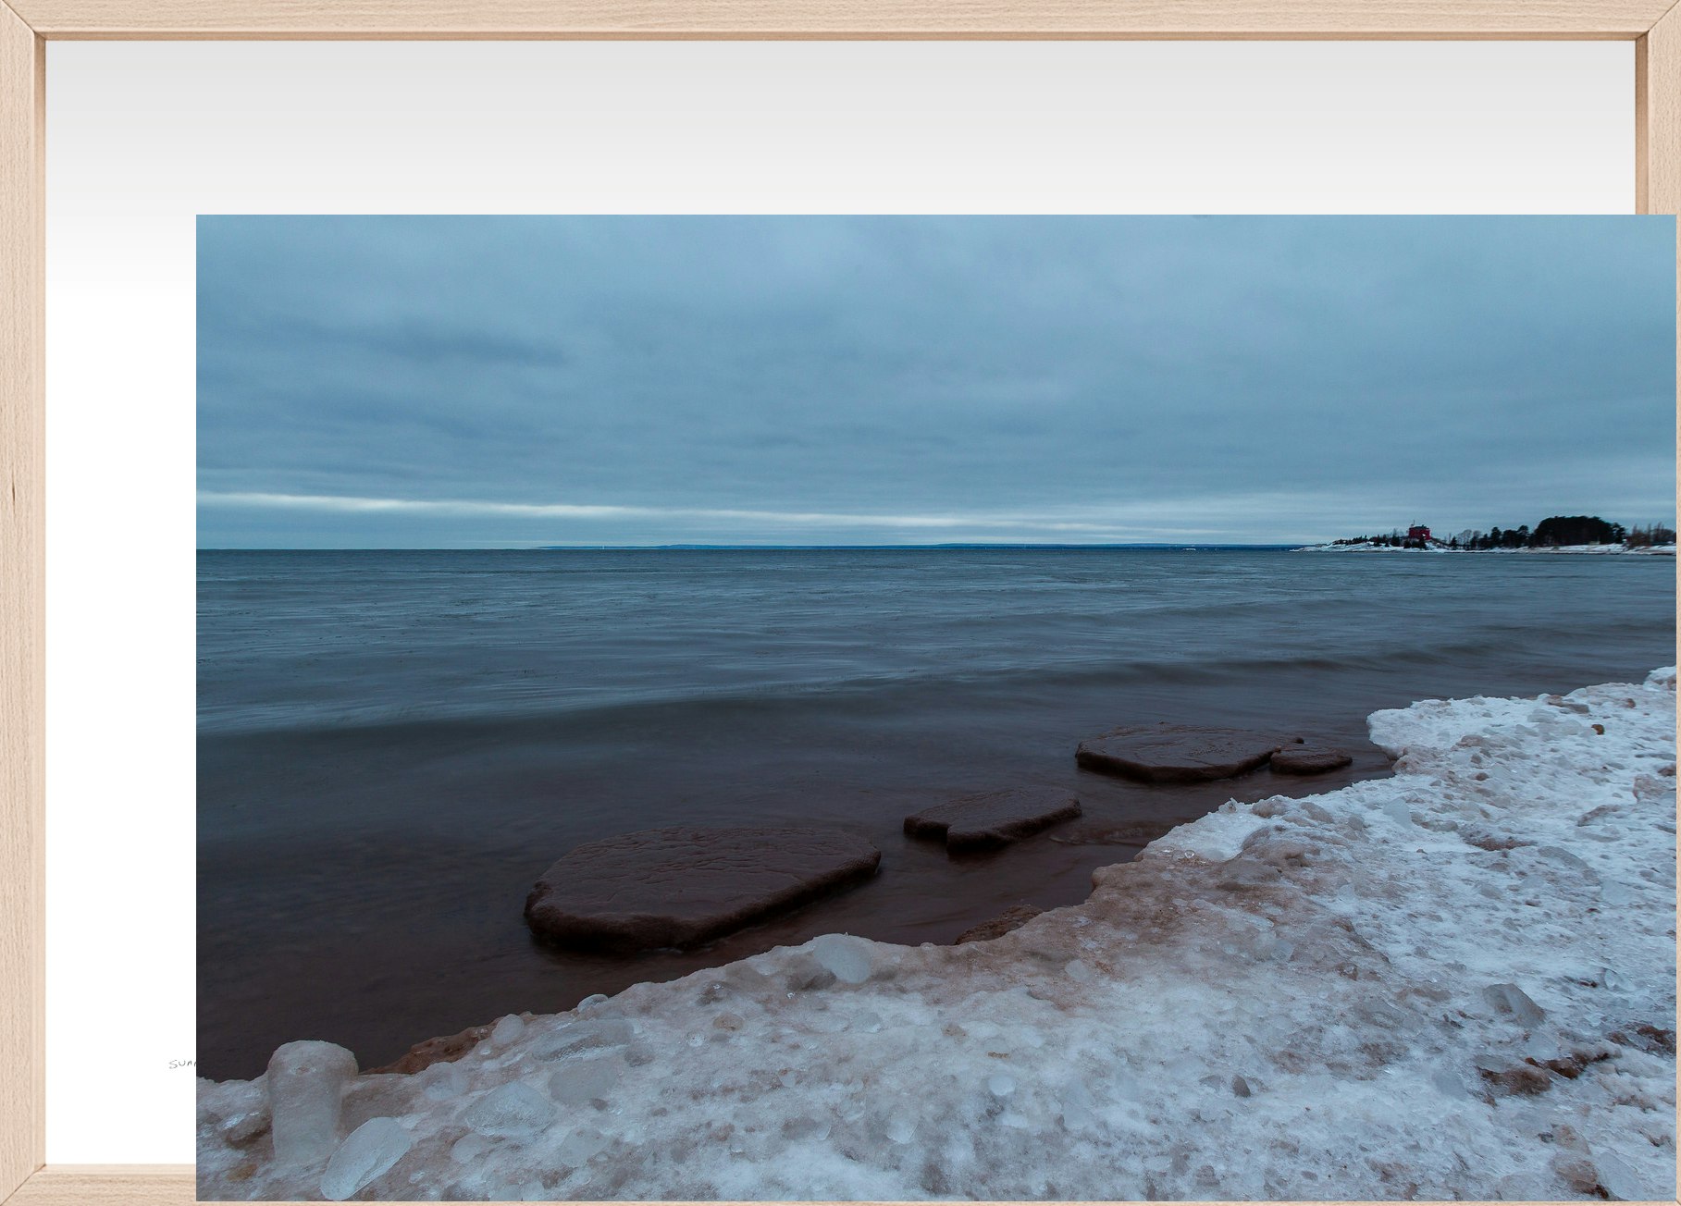Click the left side rail of the wooden frame
This screenshot has width=1681, height=1206.
pos(20,601)
